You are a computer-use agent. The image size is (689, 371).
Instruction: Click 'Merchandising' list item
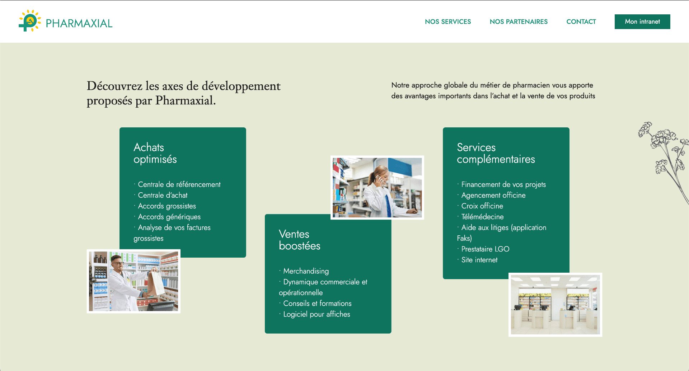306,271
